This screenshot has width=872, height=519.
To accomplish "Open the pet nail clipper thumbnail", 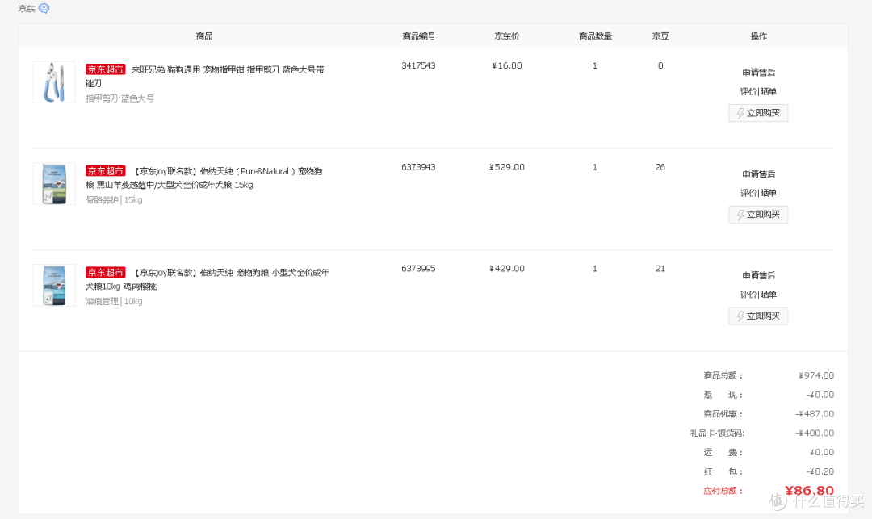I will click(54, 82).
